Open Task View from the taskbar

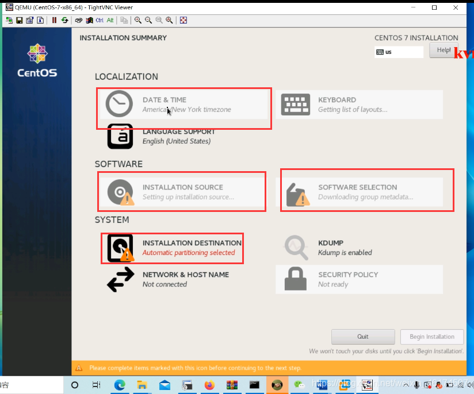pyautogui.click(x=96, y=385)
